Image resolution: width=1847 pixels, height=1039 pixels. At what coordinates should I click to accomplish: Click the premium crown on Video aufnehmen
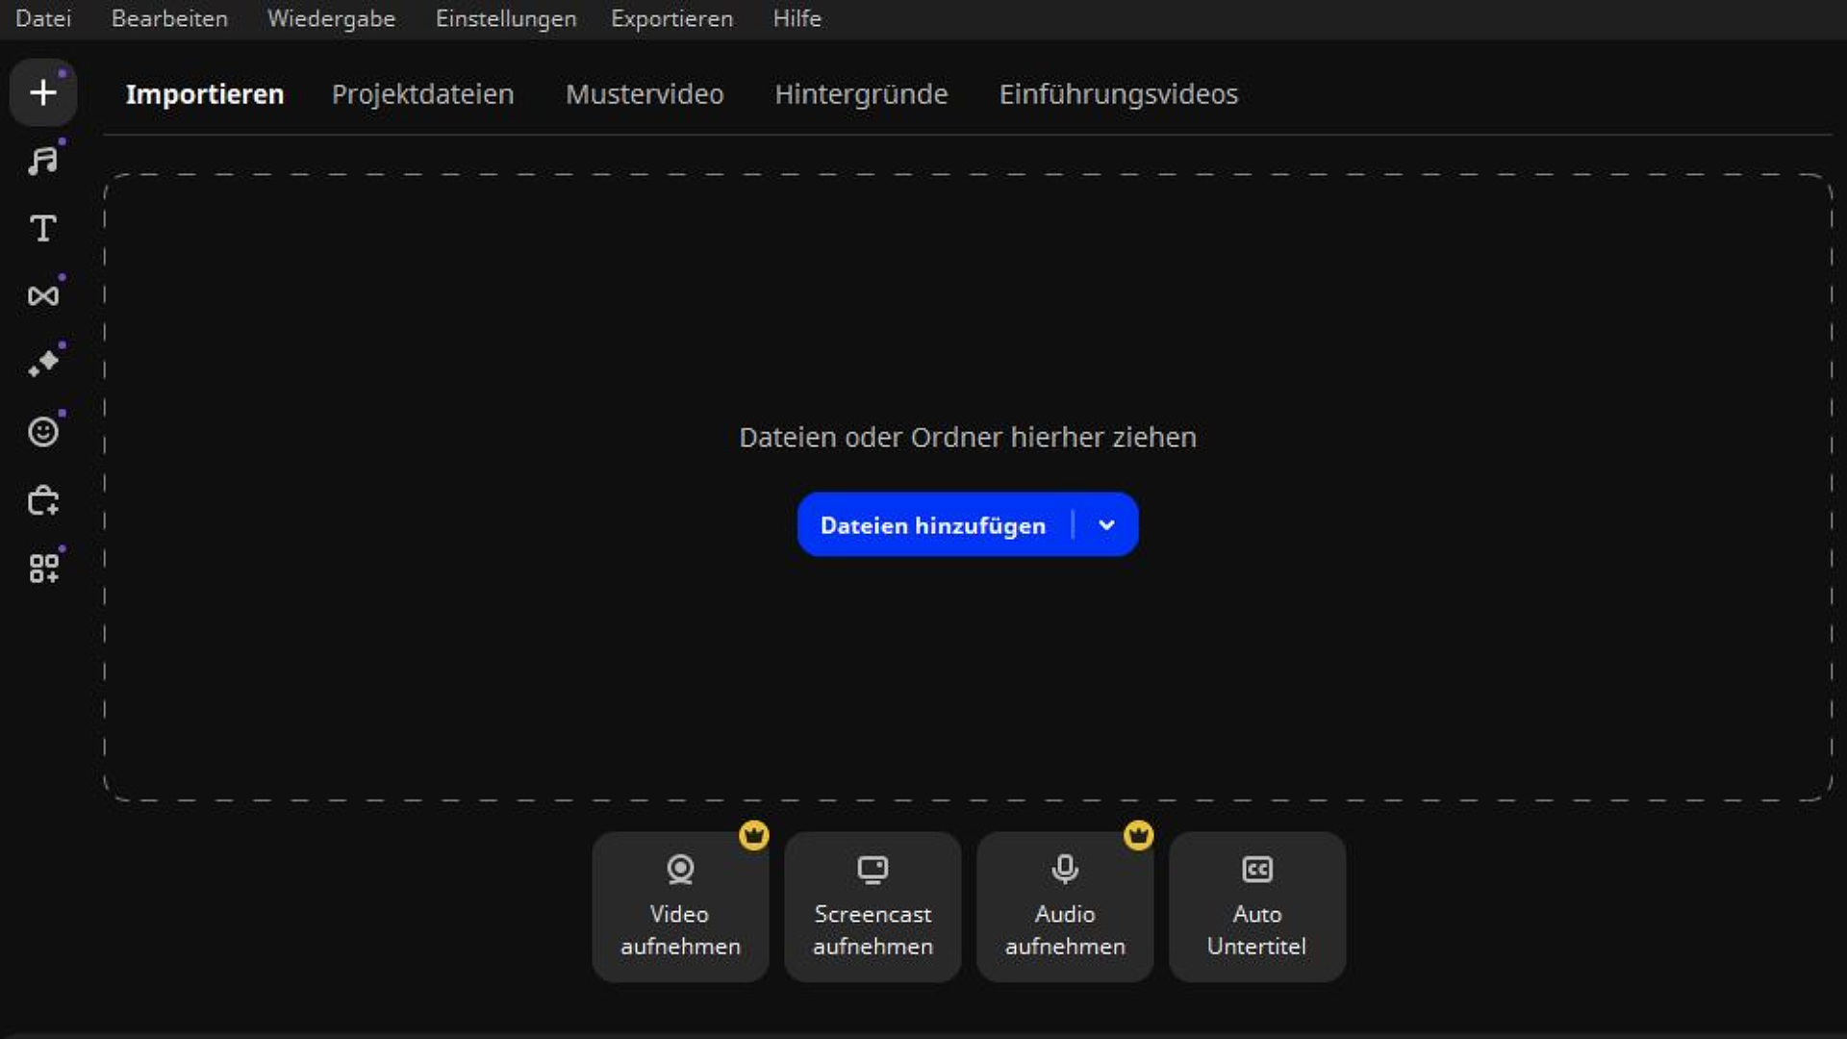[754, 835]
